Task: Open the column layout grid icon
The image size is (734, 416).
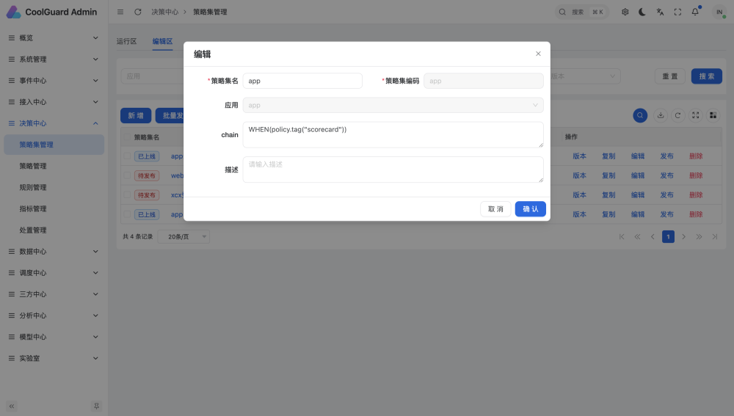Action: point(713,116)
